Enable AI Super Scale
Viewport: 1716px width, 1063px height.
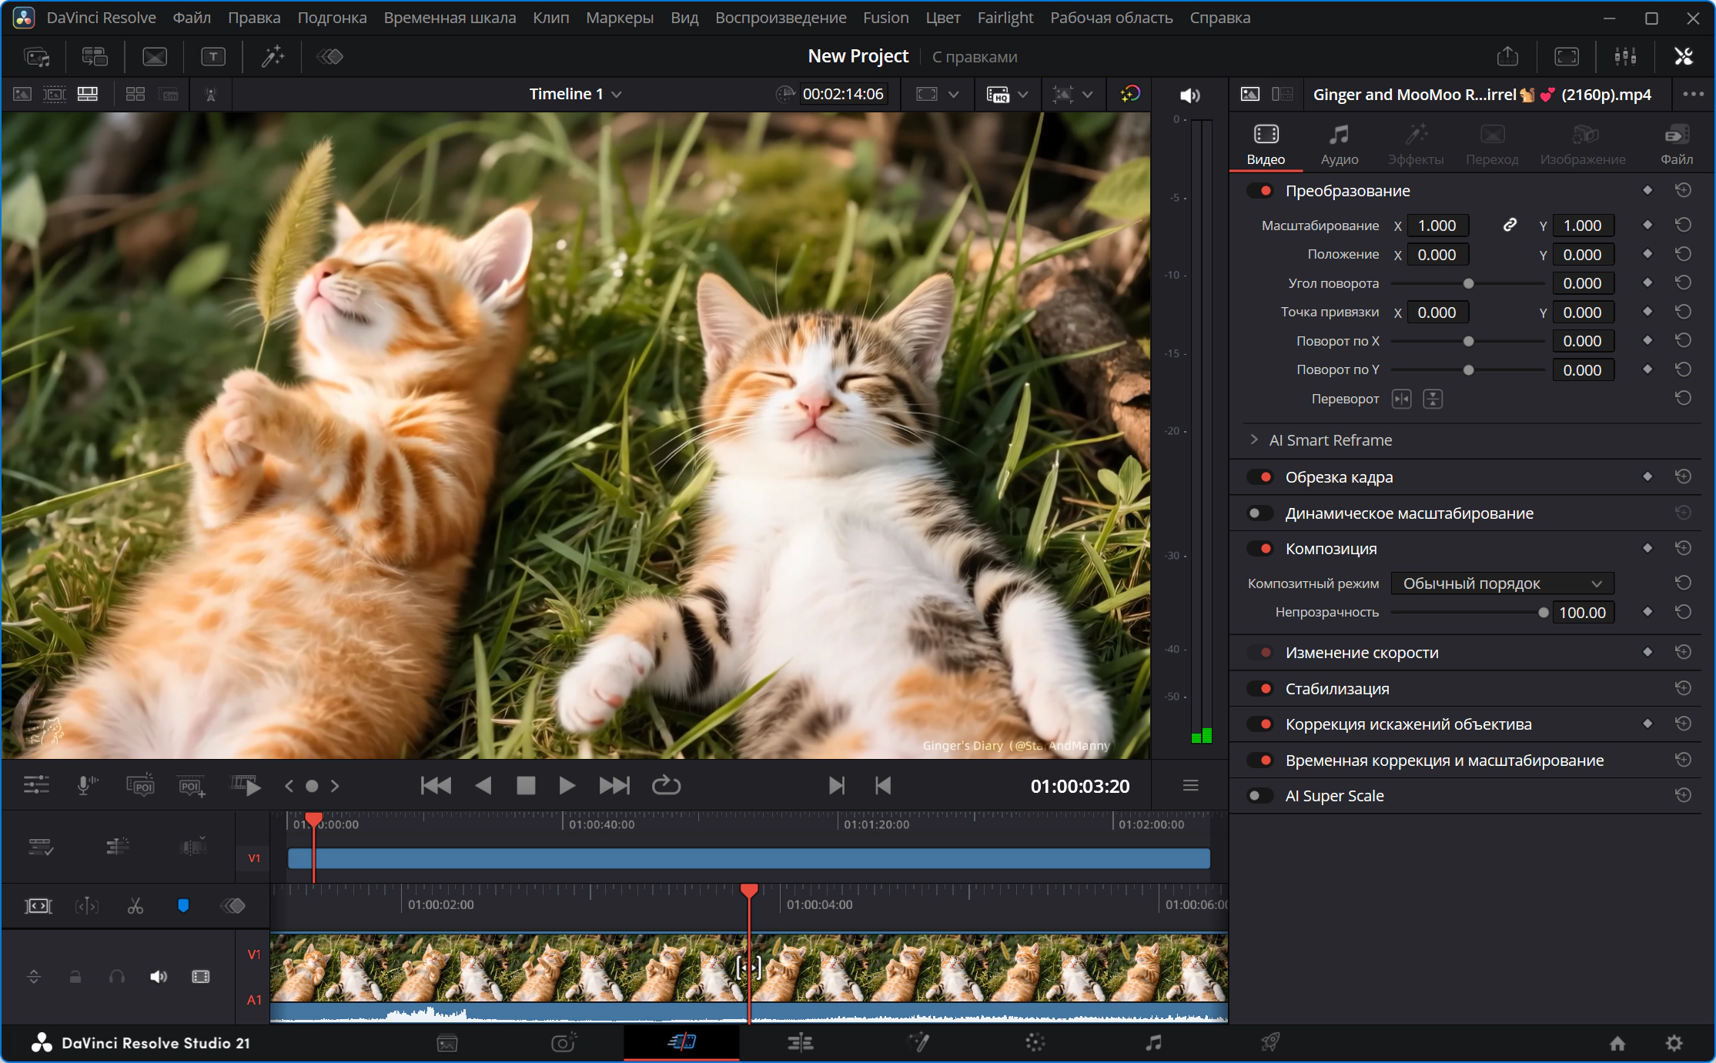coord(1260,796)
